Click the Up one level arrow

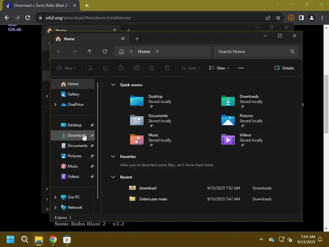pyautogui.click(x=90, y=51)
